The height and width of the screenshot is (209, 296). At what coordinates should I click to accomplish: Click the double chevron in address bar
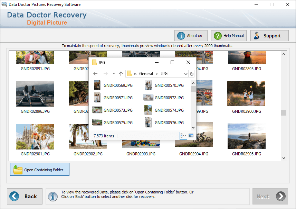135,74
